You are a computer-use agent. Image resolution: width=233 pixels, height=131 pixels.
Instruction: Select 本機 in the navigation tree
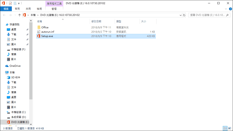[12, 72]
